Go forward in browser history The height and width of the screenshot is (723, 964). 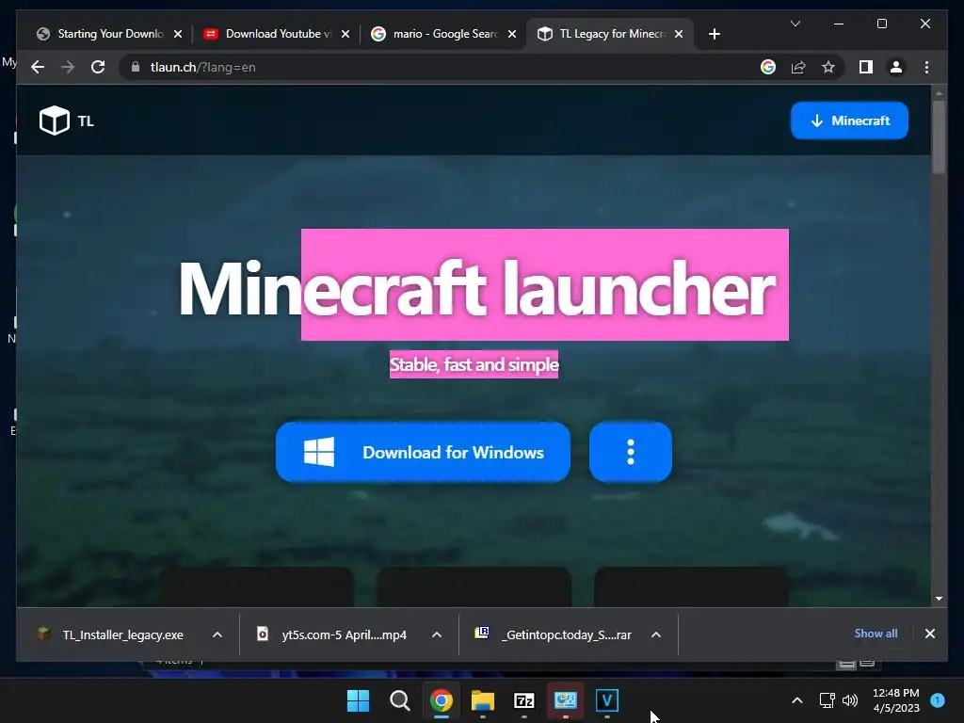pyautogui.click(x=68, y=67)
